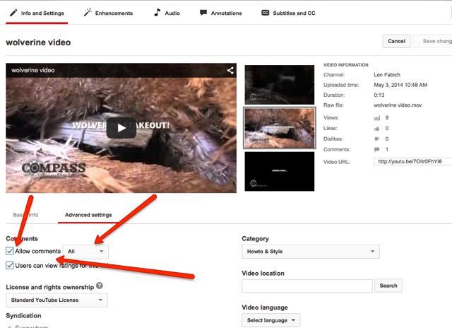The width and height of the screenshot is (452, 328).
Task: Click the views bar chart icon
Action: [377, 118]
